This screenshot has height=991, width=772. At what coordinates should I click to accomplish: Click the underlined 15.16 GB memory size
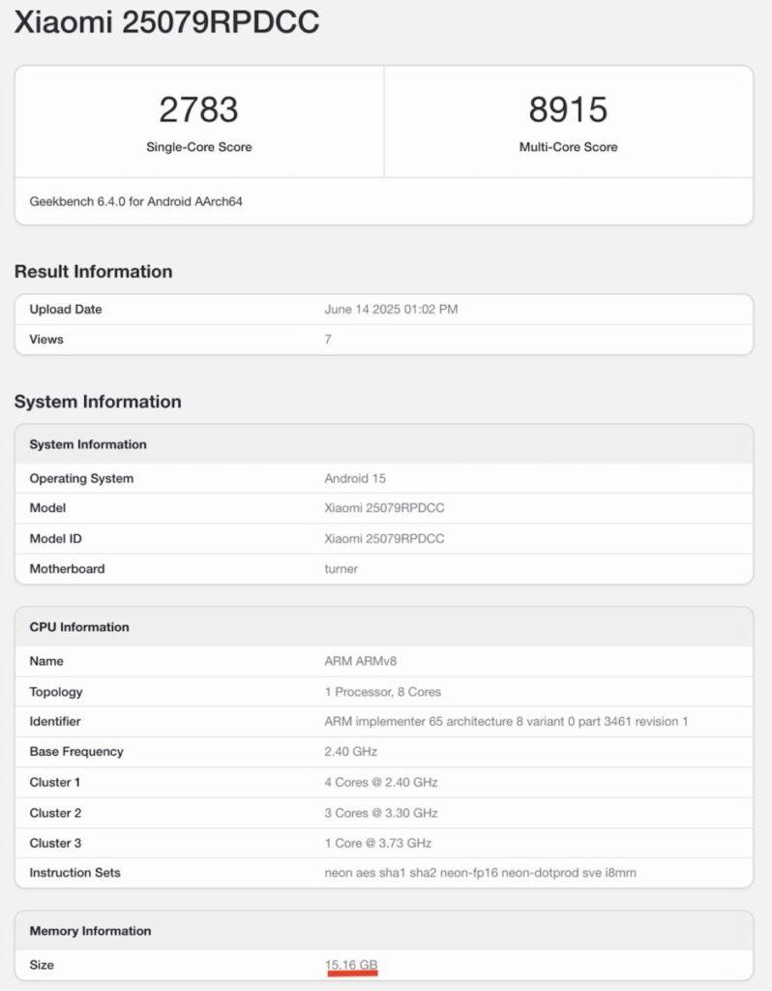coord(350,965)
